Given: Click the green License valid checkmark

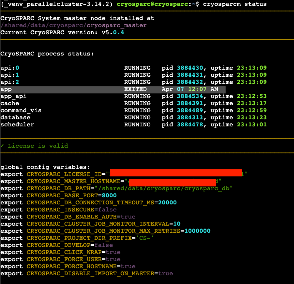Looking at the screenshot, I should click(3, 146).
